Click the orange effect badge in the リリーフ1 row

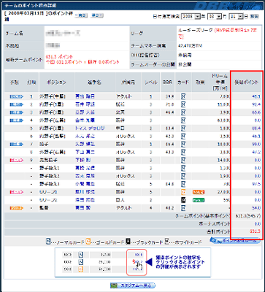199,192
